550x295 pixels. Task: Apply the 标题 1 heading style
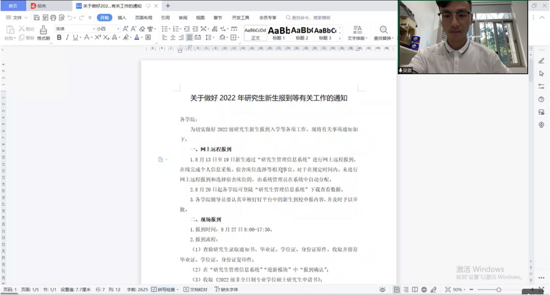[x=278, y=32]
